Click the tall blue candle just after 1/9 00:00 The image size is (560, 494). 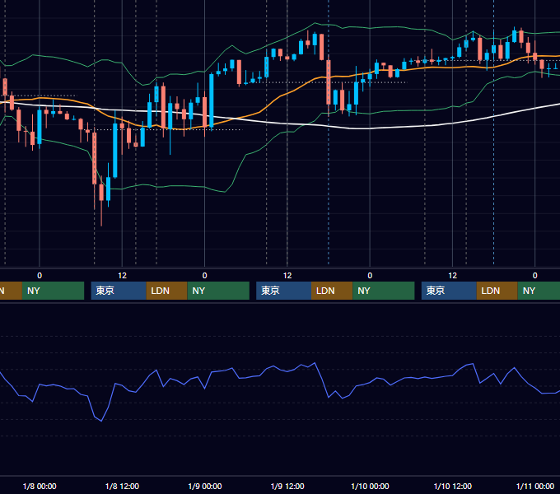[212, 100]
